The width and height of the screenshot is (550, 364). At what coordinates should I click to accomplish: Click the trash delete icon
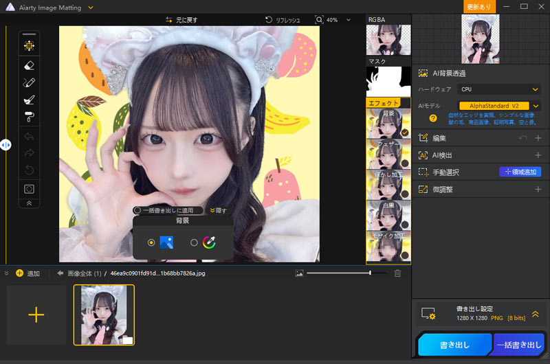[397, 273]
